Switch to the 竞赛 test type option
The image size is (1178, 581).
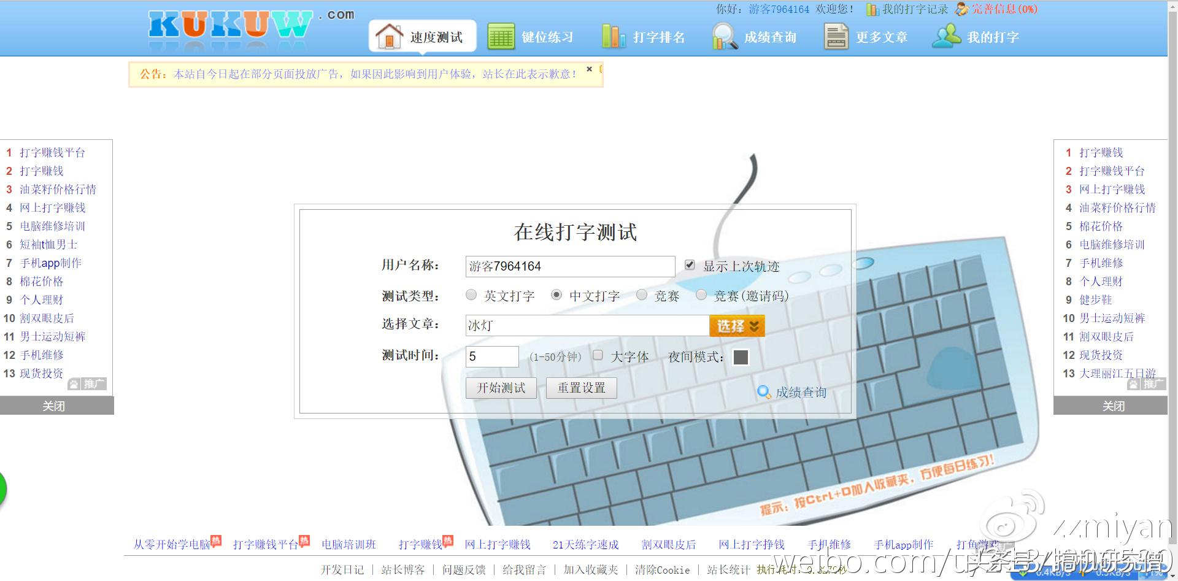pos(642,295)
